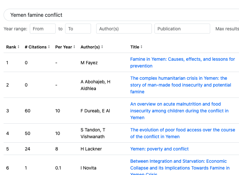Click the '# Citations' header label
This screenshot has height=175, width=239.
[36, 47]
